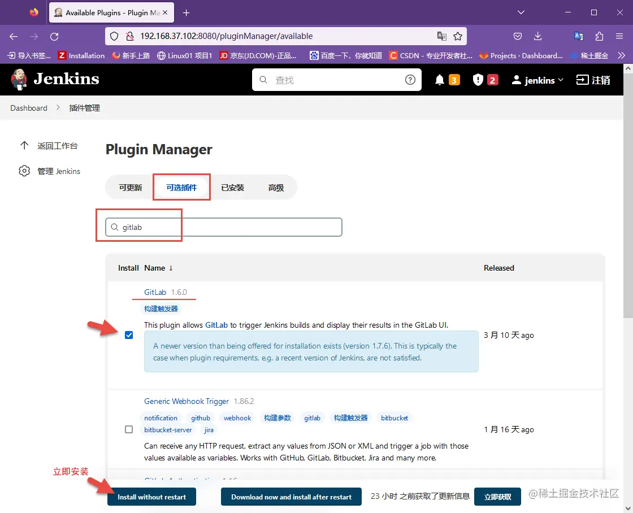633x513 pixels.
Task: Open Pocket save icon
Action: [518, 36]
